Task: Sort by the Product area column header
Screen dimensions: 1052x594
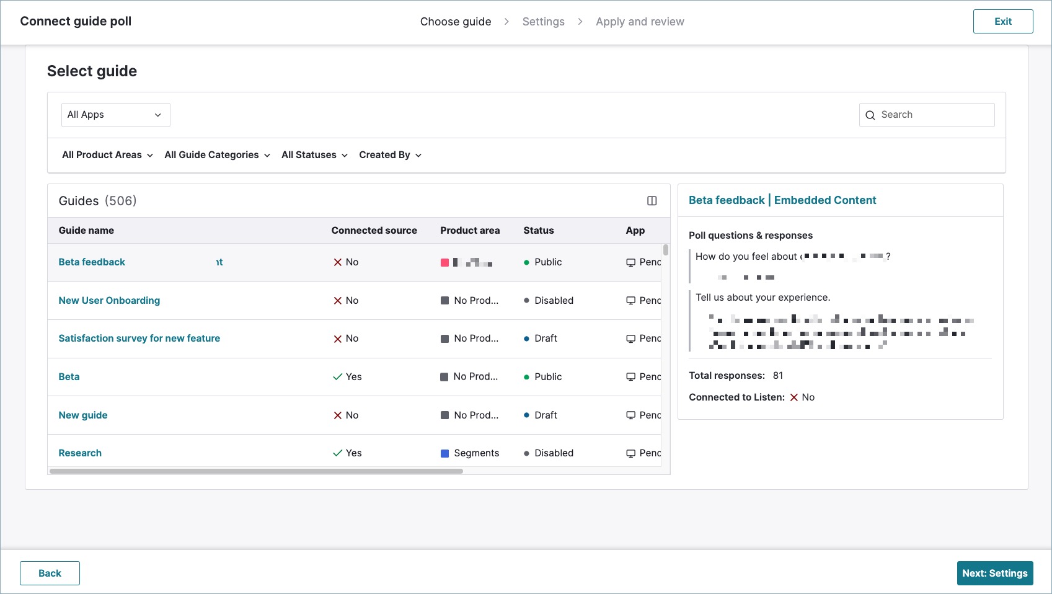Action: (x=470, y=231)
